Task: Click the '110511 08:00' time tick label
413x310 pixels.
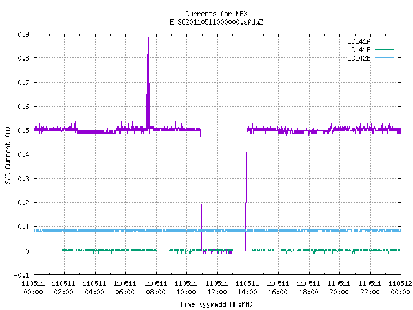Action: point(156,288)
